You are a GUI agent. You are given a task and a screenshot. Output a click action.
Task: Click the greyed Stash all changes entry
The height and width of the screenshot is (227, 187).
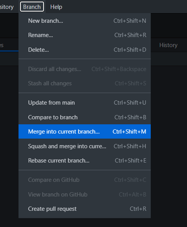point(84,83)
